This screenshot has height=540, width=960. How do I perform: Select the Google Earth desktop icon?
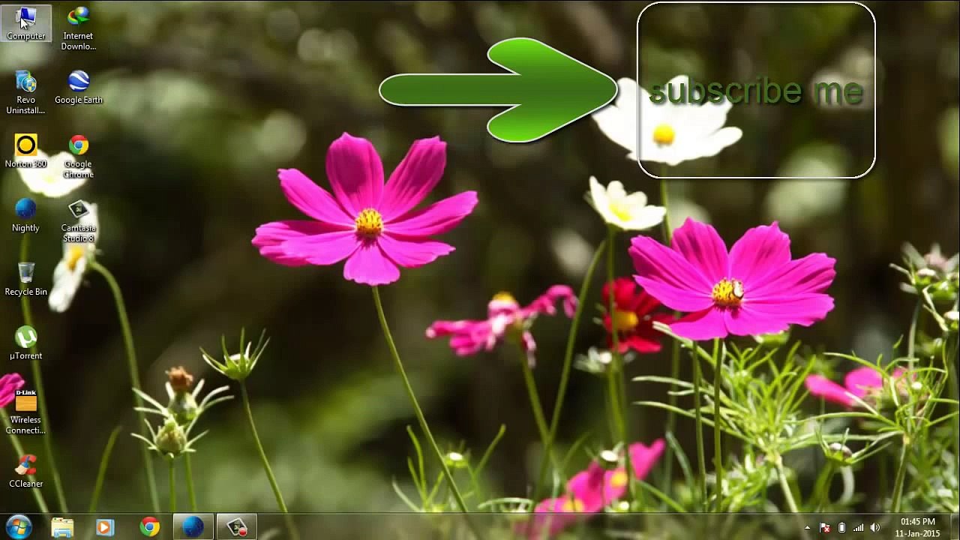[x=79, y=87]
